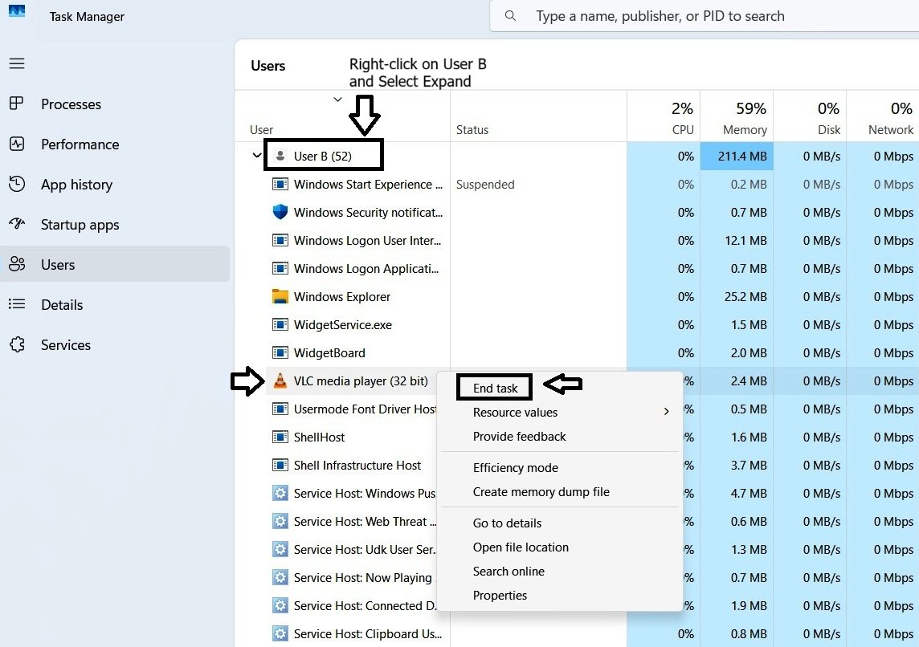Viewport: 919px width, 647px height.
Task: Choose Provide feedback in context menu
Action: pos(519,436)
